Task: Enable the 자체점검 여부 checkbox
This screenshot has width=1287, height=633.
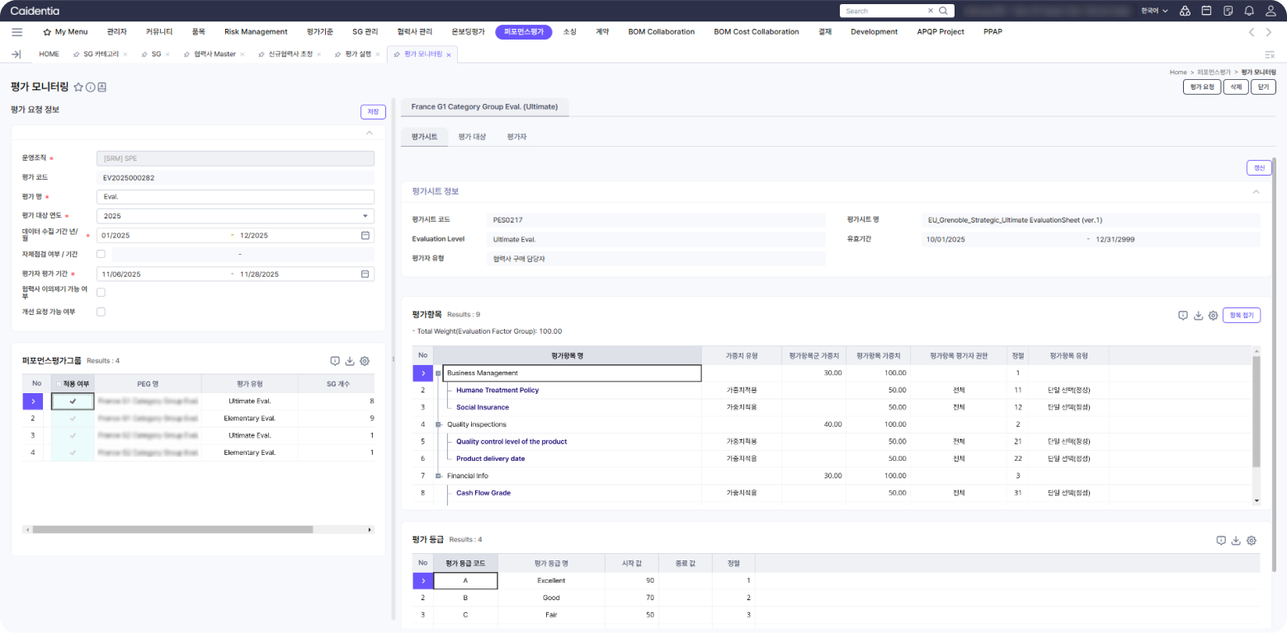Action: coord(101,254)
